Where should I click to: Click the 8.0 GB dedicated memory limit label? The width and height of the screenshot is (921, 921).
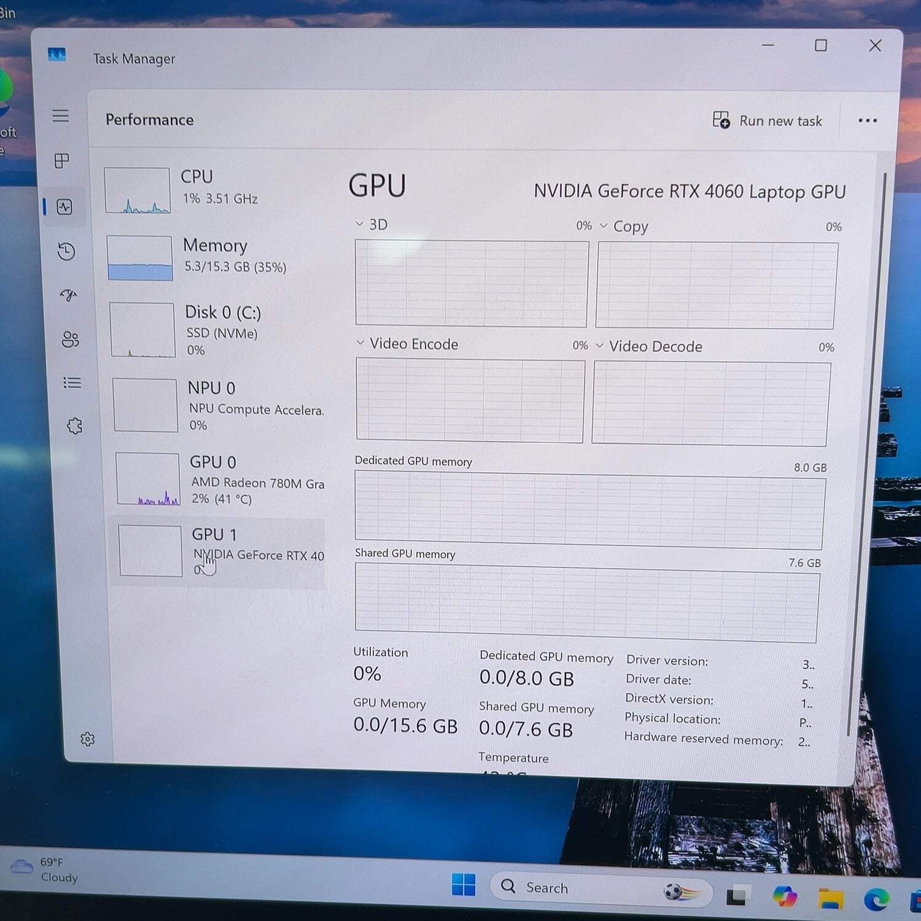810,467
